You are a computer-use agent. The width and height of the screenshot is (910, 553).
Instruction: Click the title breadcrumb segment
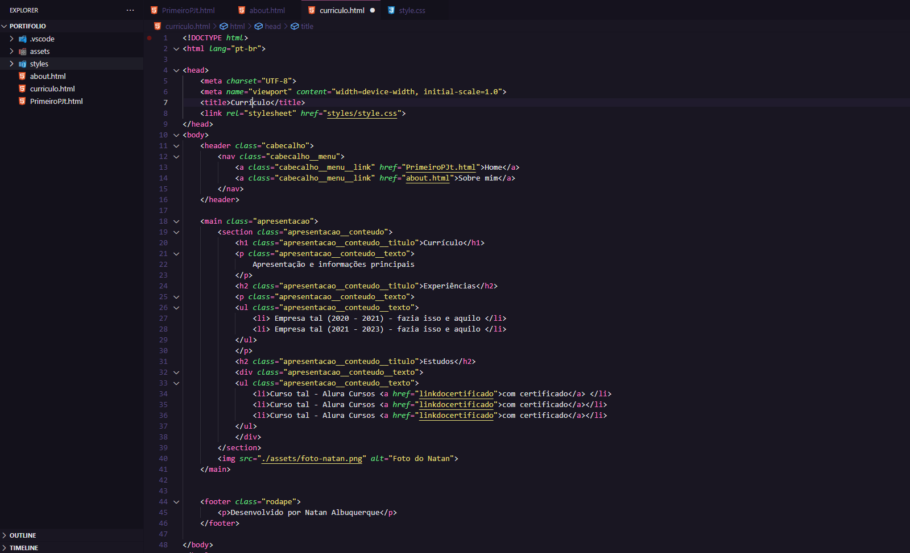click(x=307, y=26)
